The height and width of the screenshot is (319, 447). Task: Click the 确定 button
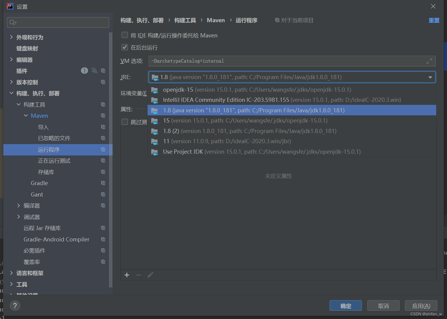click(346, 306)
